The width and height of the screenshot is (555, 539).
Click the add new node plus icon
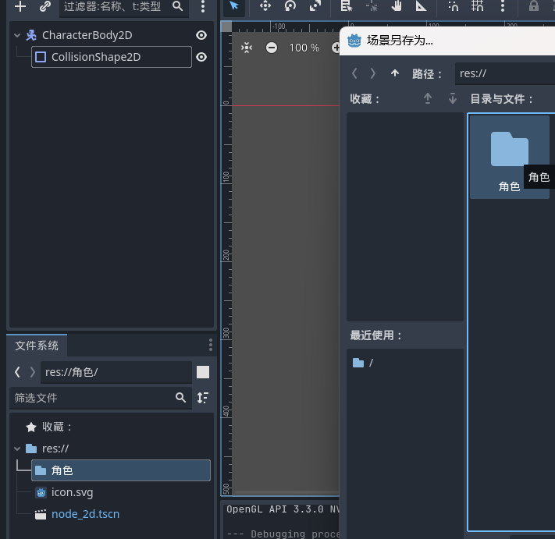tap(20, 7)
